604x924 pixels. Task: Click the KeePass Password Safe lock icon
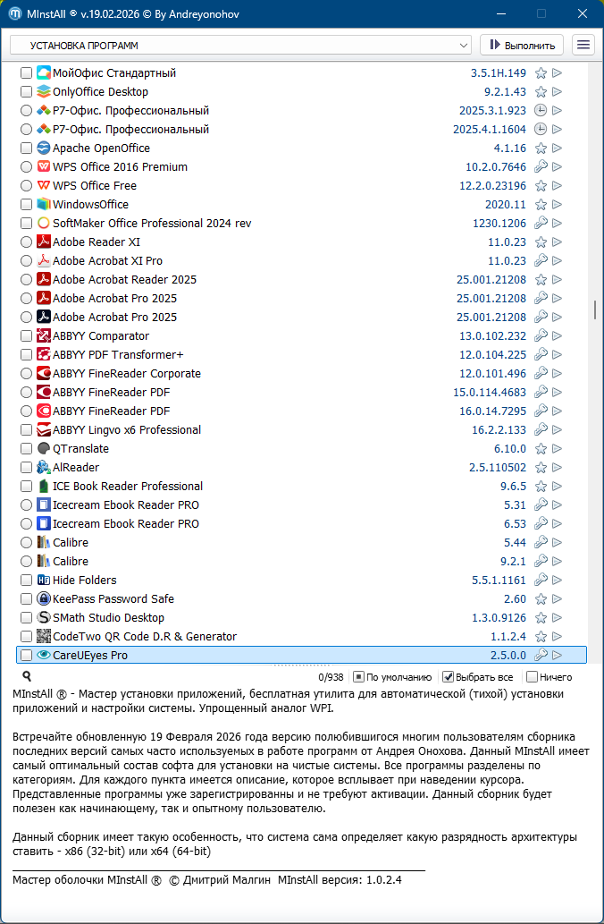(44, 599)
